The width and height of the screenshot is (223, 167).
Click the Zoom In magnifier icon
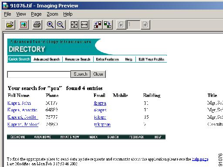(51, 25)
